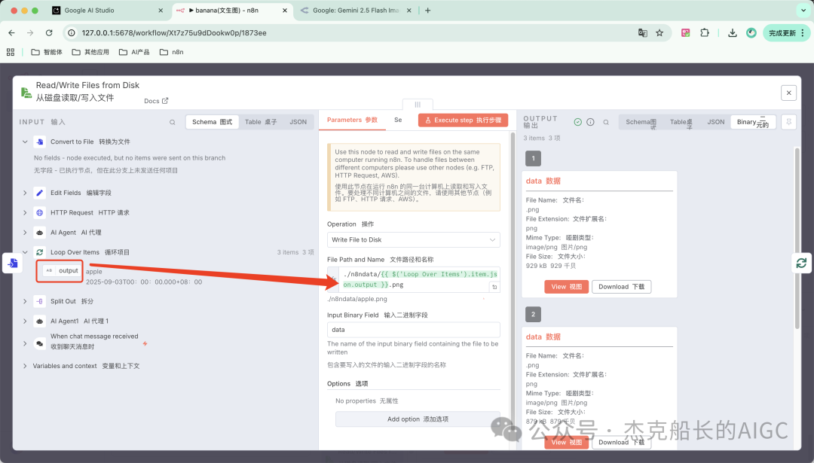Viewport: 814px width, 463px height.
Task: Click the expression expand icon in path field
Action: click(x=494, y=287)
